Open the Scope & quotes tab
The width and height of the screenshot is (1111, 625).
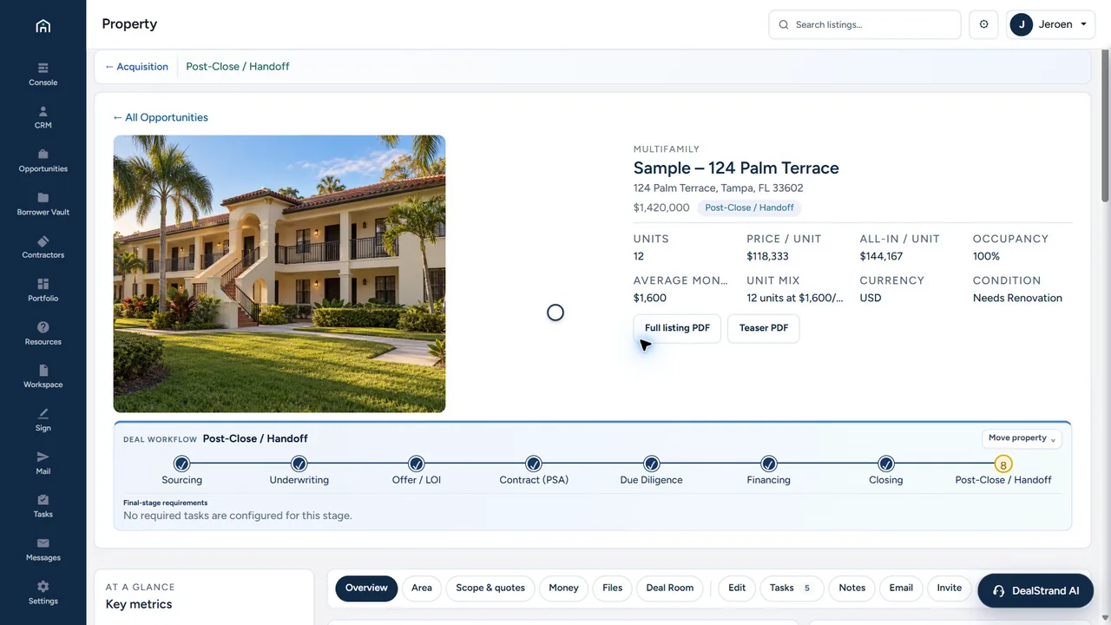(490, 588)
